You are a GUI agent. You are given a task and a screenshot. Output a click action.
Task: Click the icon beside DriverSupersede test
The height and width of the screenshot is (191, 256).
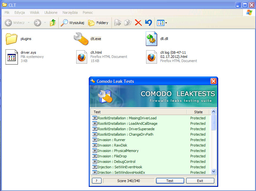point(95,129)
